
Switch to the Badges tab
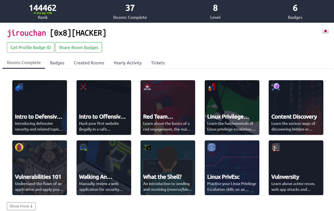point(57,63)
